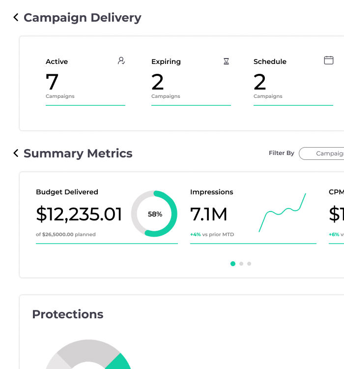The width and height of the screenshot is (344, 369).
Task: Collapse the Summary Metrics section chevron
Action: tap(16, 153)
